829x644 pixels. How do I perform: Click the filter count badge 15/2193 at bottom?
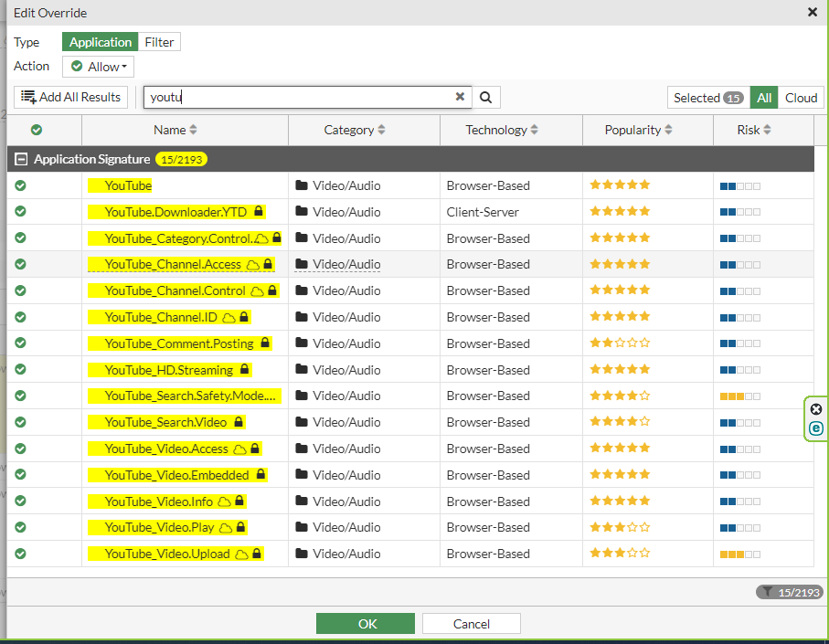pos(790,592)
